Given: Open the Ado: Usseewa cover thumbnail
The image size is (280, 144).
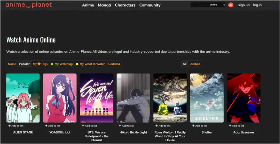Looking at the screenshot, I should (244, 98).
